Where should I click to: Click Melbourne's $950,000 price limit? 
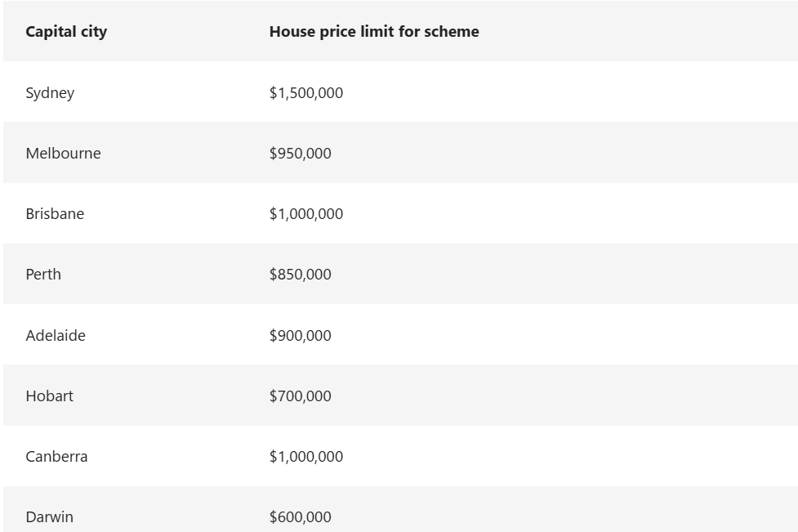301,154
